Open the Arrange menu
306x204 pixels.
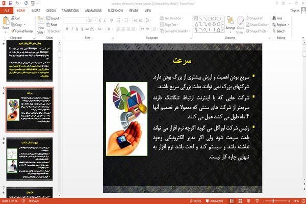pyautogui.click(x=231, y=24)
